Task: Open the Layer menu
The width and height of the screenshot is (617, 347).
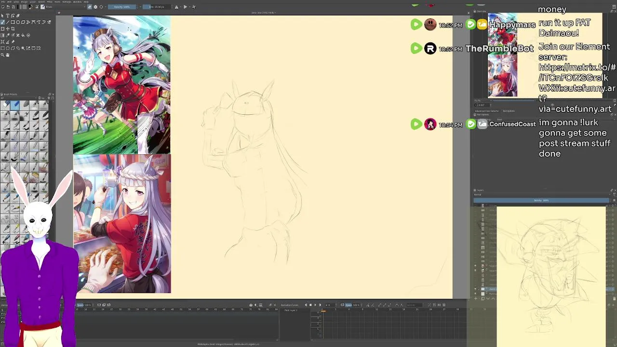Action: click(x=33, y=2)
